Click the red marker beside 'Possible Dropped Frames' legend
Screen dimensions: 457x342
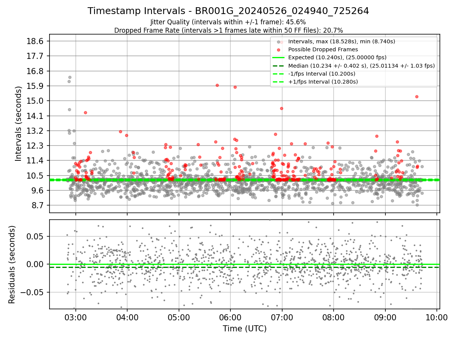coord(279,50)
